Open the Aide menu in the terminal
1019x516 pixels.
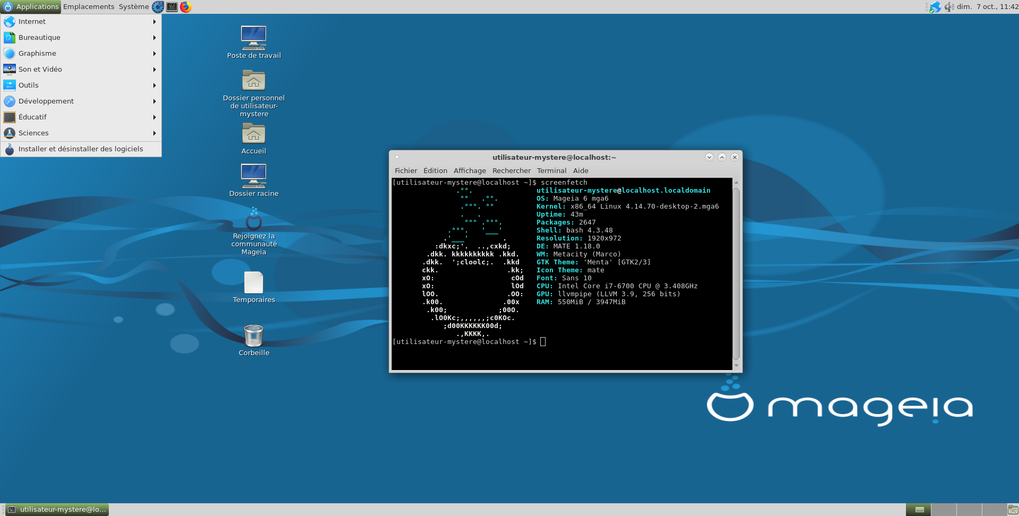581,171
